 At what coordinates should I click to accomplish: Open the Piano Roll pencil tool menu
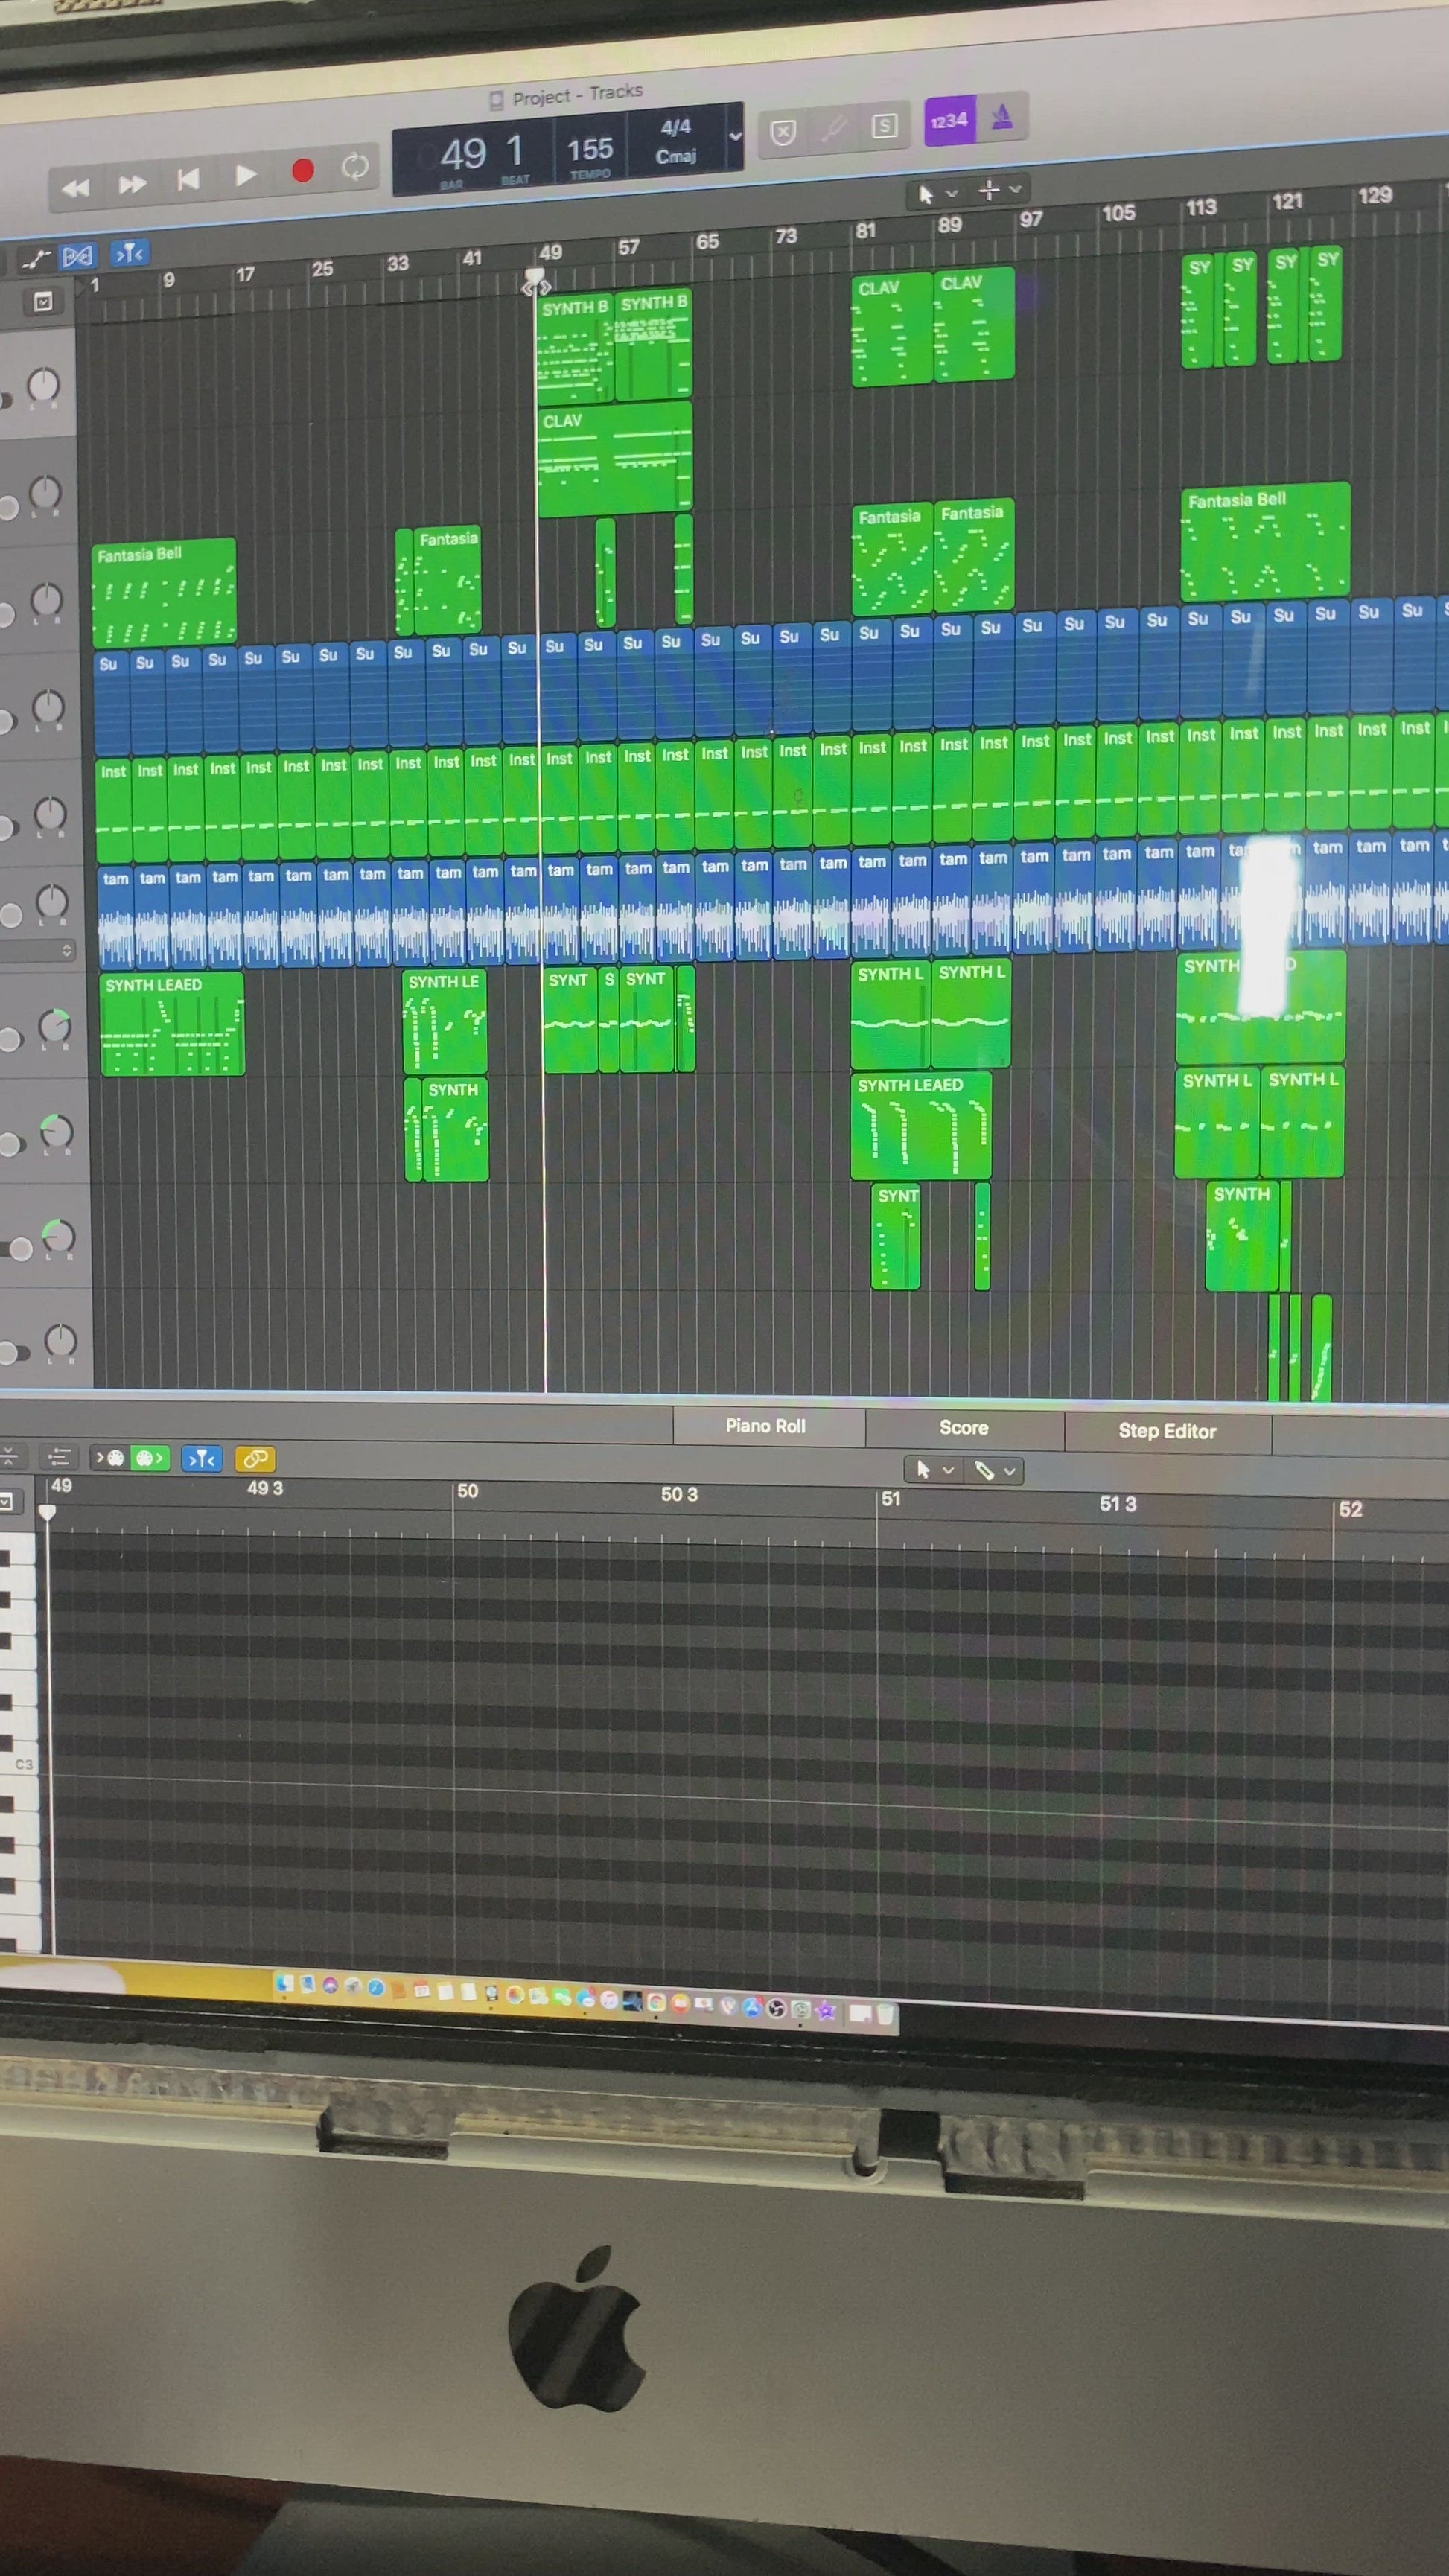pos(995,1470)
